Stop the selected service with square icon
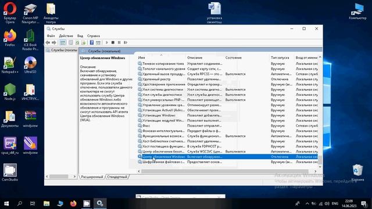372x209 pixels. pyautogui.click(x=113, y=42)
